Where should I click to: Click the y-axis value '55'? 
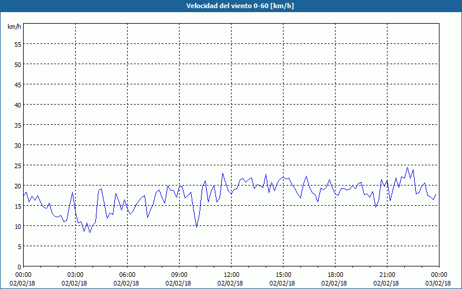point(18,45)
